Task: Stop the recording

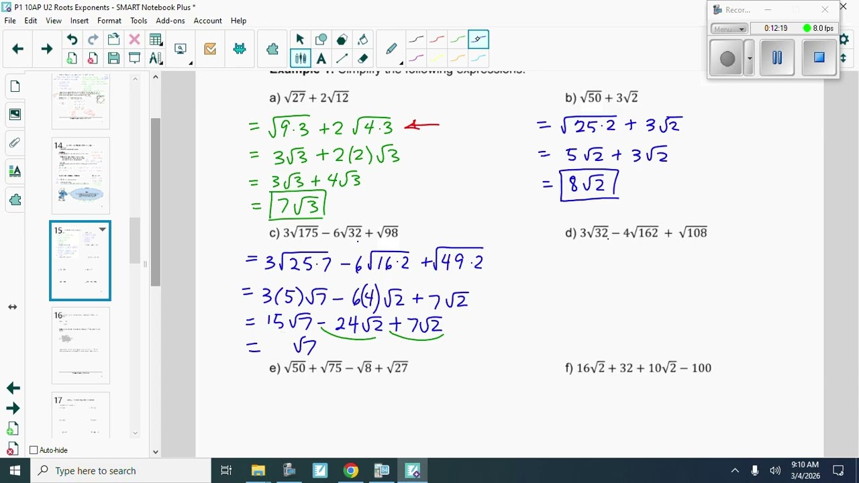Action: pos(819,58)
